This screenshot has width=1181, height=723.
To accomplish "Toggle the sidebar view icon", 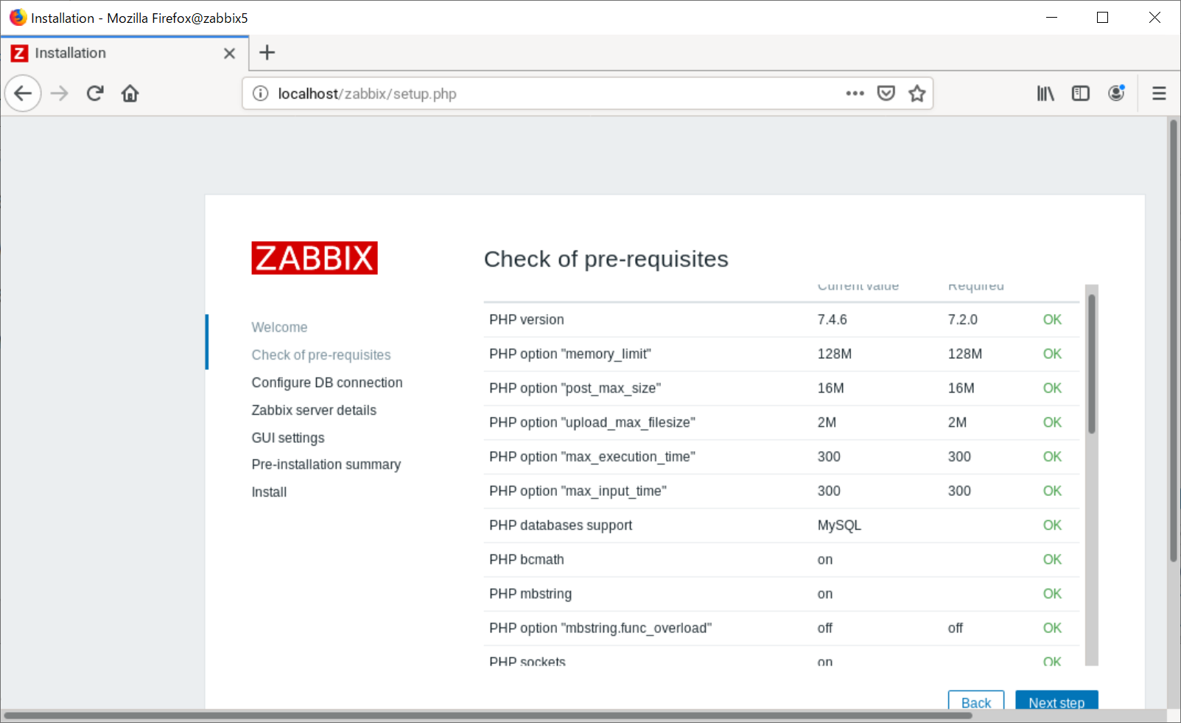I will pos(1081,94).
